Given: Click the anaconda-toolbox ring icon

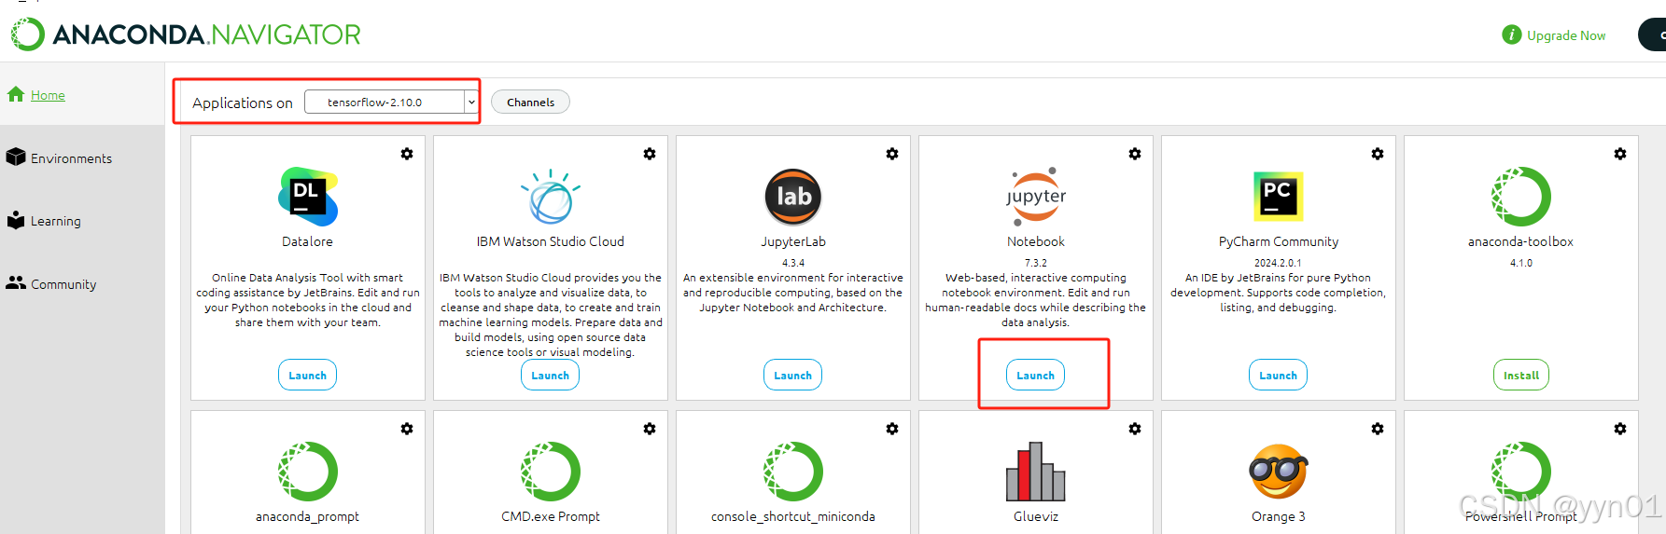Looking at the screenshot, I should tap(1521, 197).
